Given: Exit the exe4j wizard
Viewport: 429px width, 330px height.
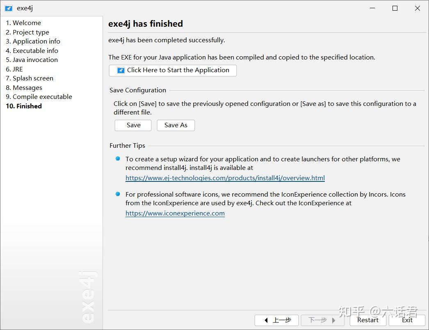Looking at the screenshot, I should click(407, 320).
